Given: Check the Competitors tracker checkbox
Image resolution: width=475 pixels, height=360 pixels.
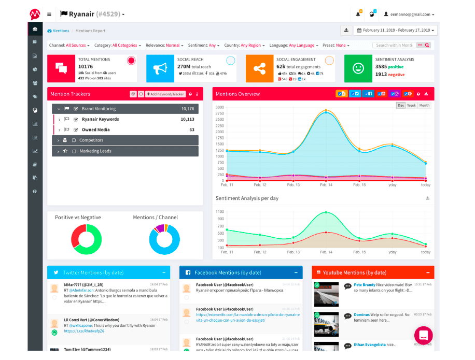Looking at the screenshot, I should click(74, 140).
